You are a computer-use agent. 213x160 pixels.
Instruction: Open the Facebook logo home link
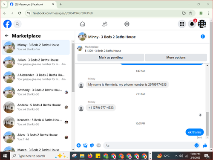[7, 24]
